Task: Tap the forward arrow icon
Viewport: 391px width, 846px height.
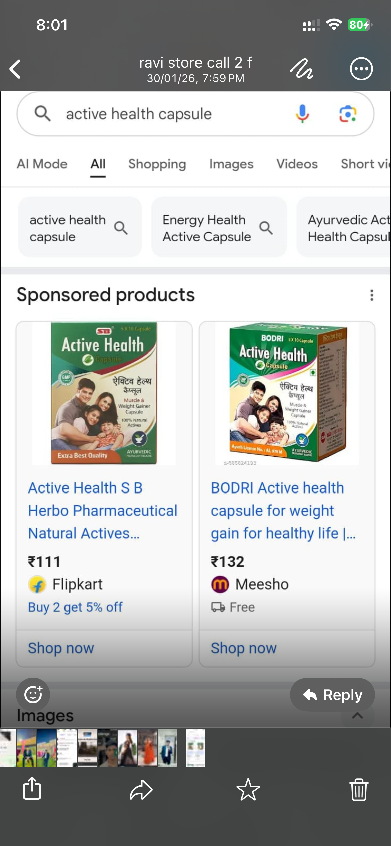Action: tap(141, 790)
